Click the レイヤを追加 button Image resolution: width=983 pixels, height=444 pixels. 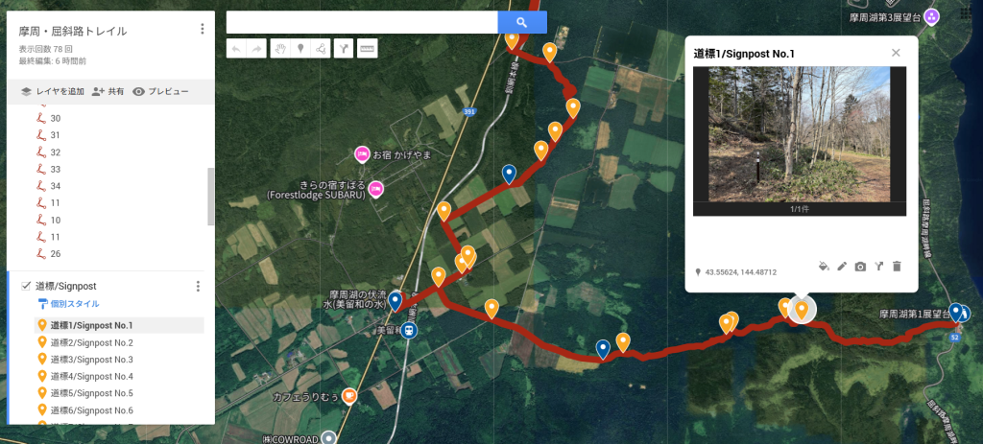coord(52,91)
